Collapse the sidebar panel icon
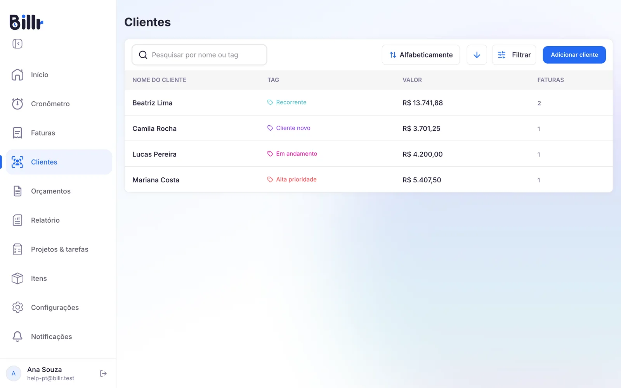This screenshot has width=621, height=388. 17,43
